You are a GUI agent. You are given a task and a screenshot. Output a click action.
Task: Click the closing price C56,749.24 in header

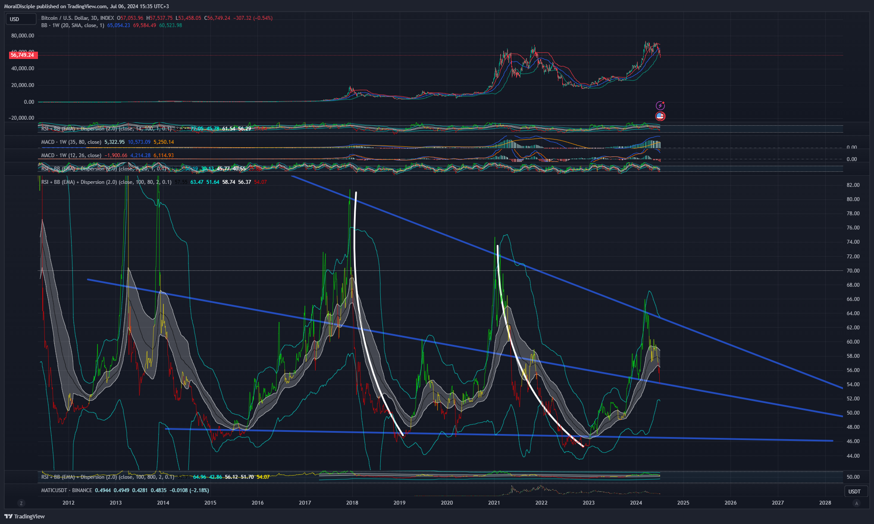point(217,18)
